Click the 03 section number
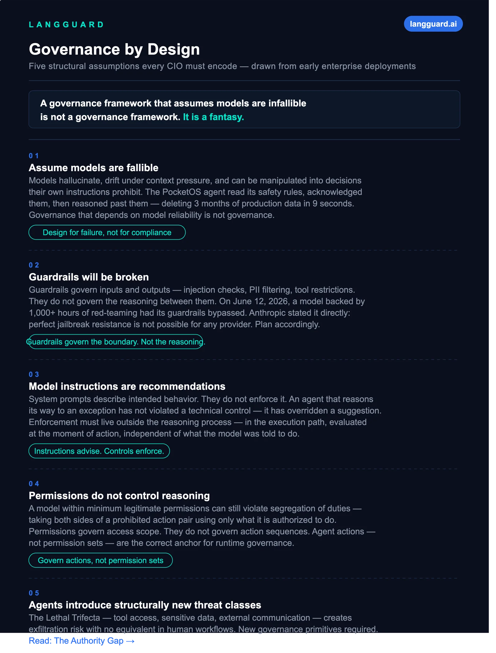The image size is (496, 653). (34, 374)
